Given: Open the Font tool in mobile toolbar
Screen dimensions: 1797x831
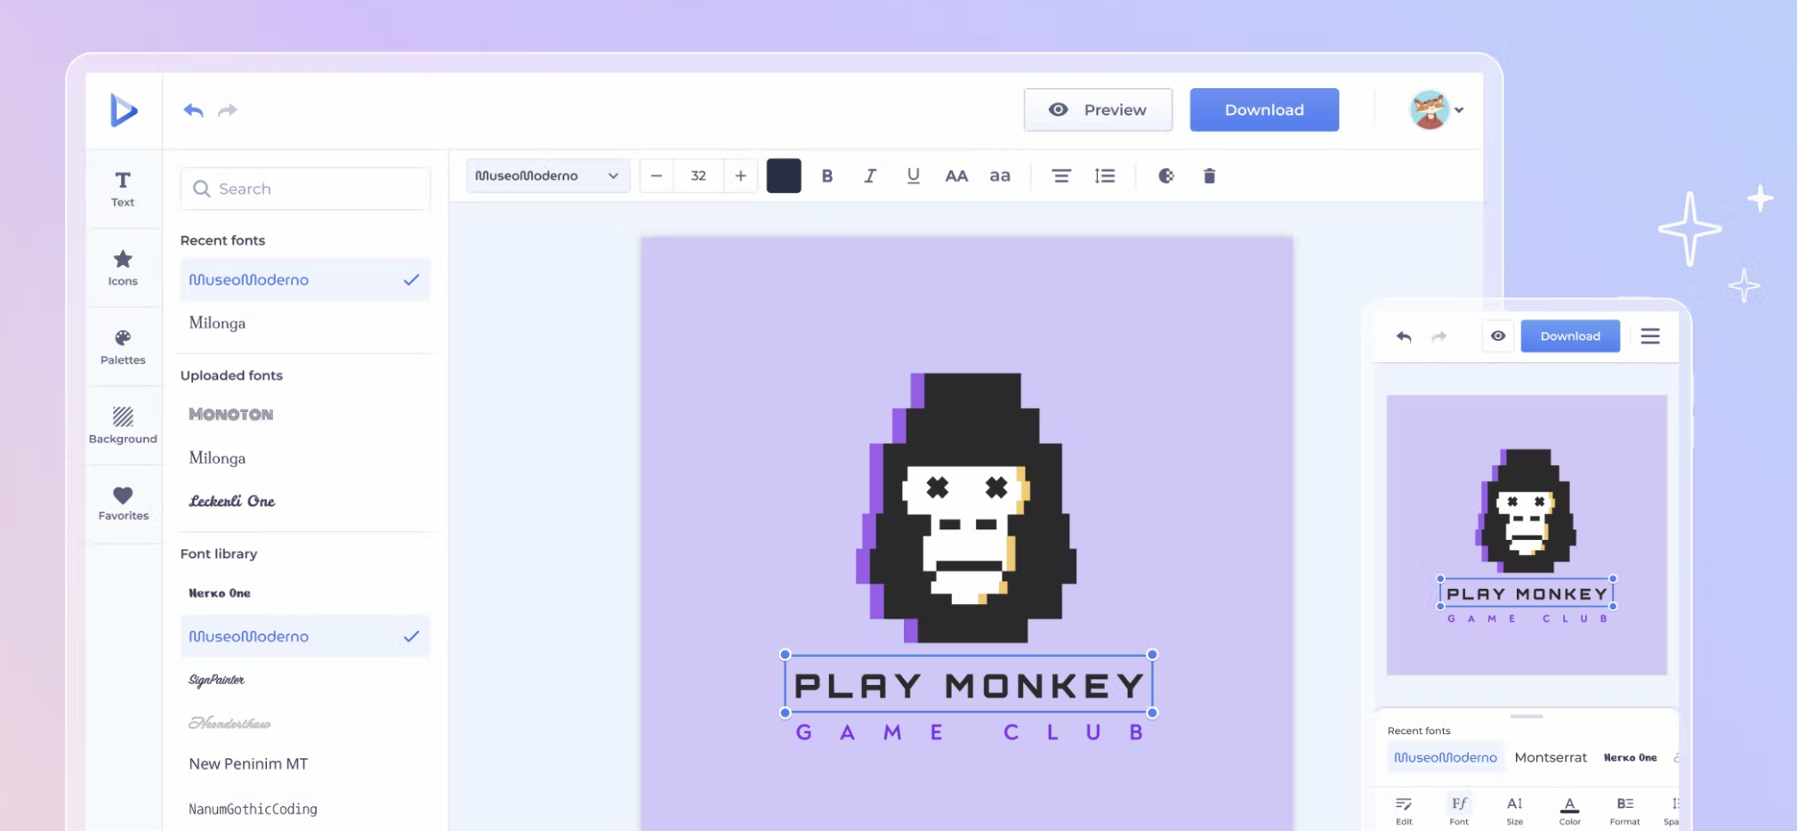Looking at the screenshot, I should [1459, 810].
